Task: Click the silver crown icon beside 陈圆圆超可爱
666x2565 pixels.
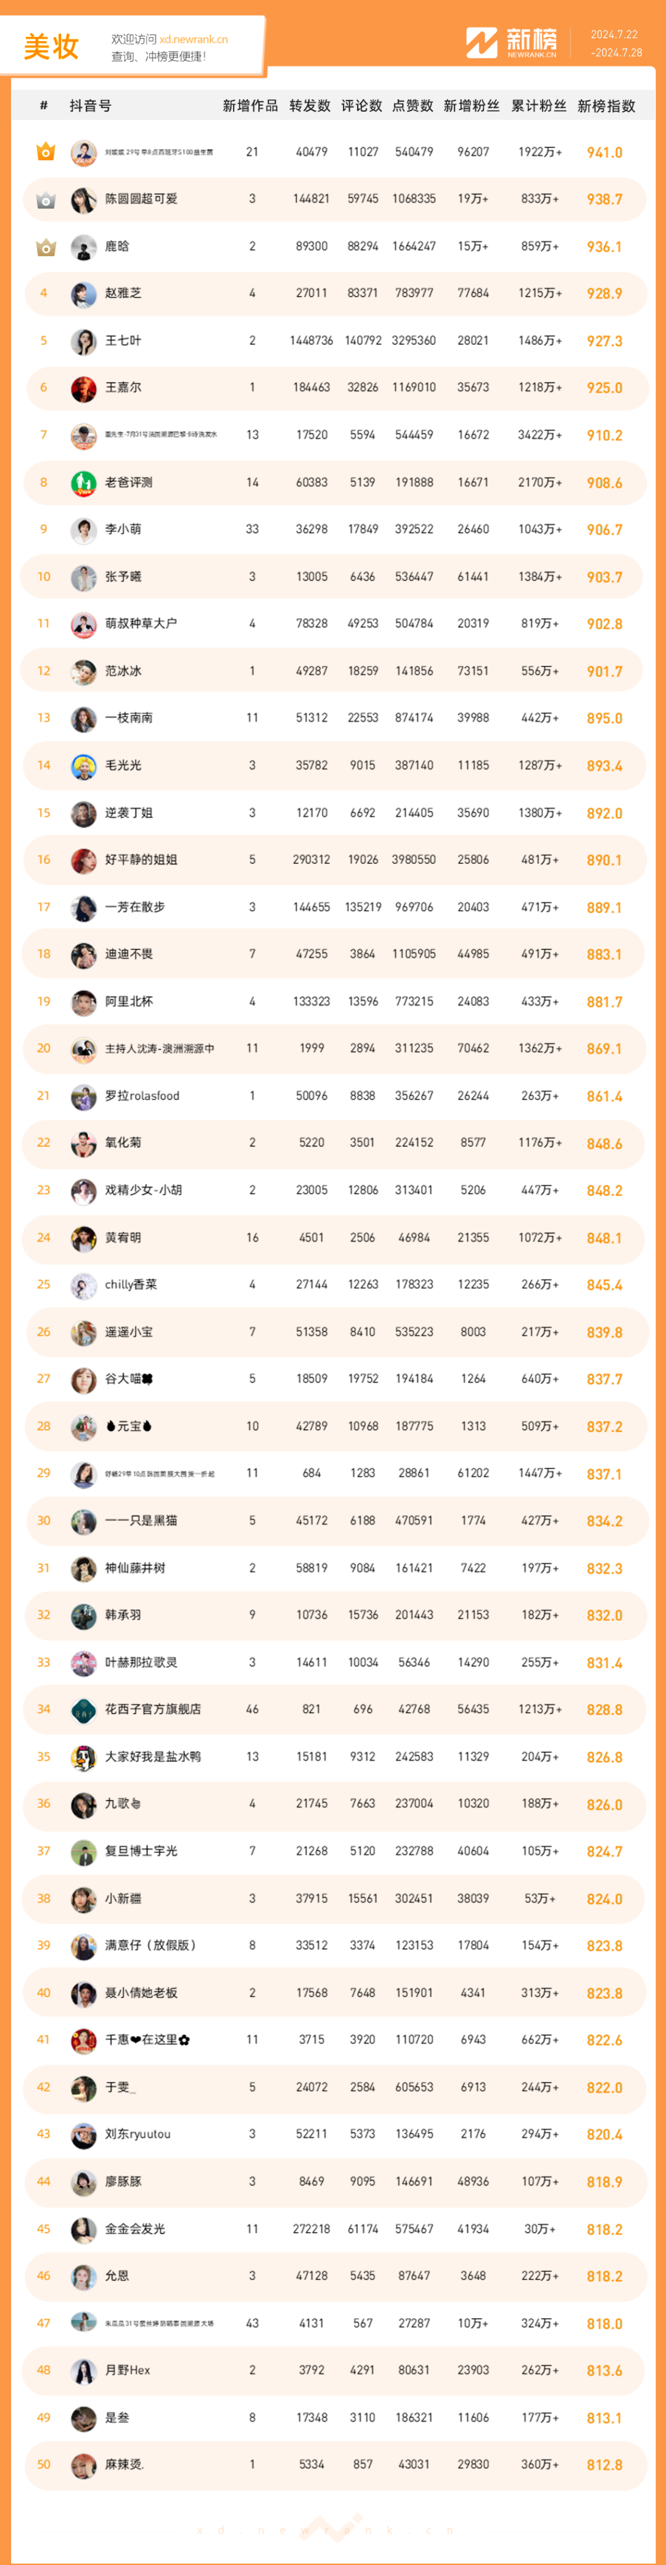Action: point(45,200)
